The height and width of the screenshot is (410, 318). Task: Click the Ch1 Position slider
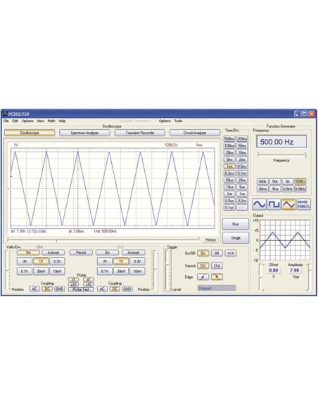click(8, 270)
